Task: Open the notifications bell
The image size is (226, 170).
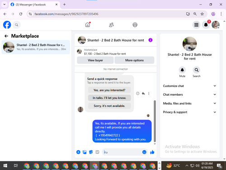Action: (x=206, y=25)
